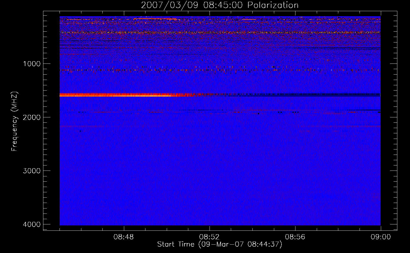
Task: Click the "08:56" time tick label
Action: pos(295,237)
